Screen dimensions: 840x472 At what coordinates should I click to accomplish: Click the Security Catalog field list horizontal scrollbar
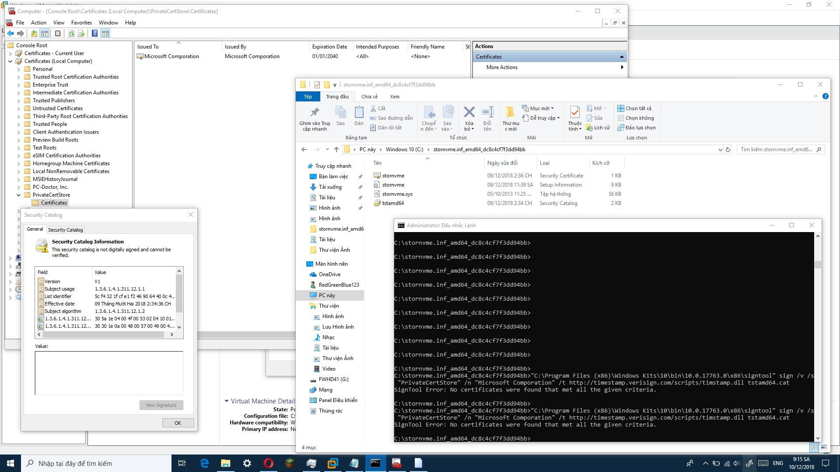(x=103, y=334)
